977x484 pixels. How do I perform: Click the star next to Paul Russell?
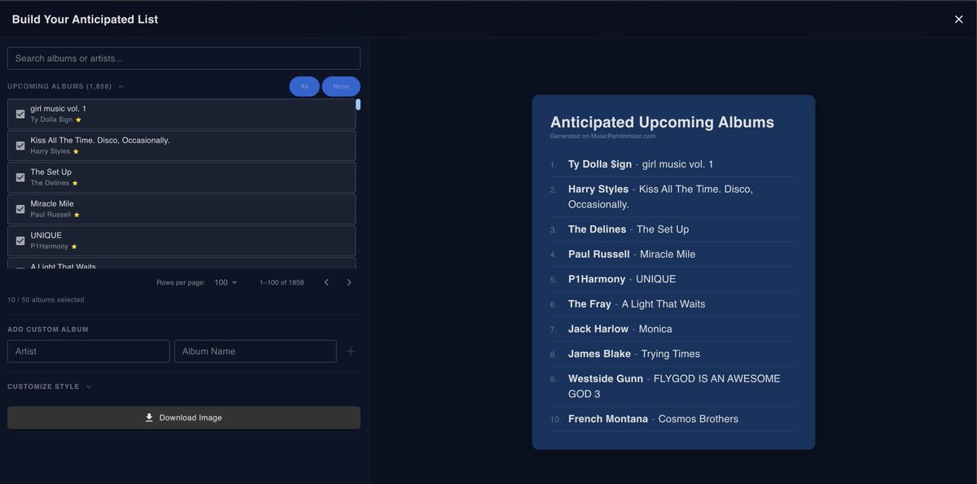pos(77,215)
